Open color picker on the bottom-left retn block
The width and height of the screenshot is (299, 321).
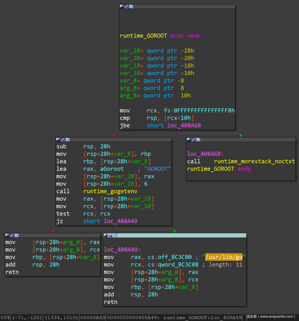[x=7, y=235]
